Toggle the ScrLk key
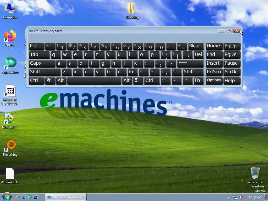 (232, 72)
